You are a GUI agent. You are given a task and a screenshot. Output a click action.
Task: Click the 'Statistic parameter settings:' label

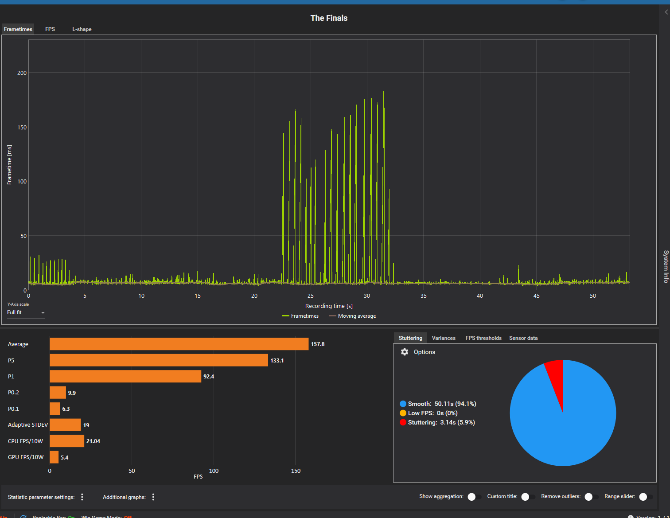[41, 497]
